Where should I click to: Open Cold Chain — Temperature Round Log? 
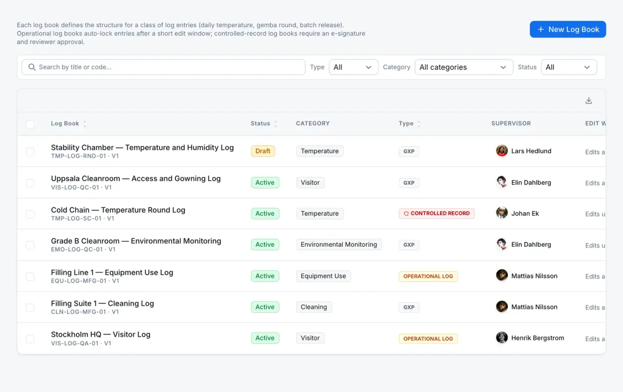(118, 210)
